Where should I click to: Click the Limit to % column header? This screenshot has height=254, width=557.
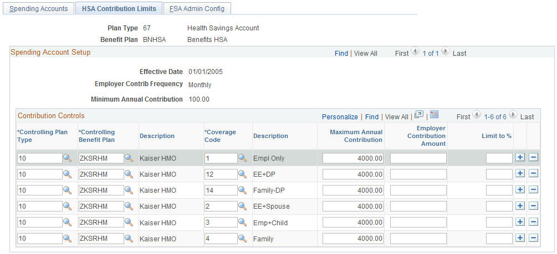496,136
